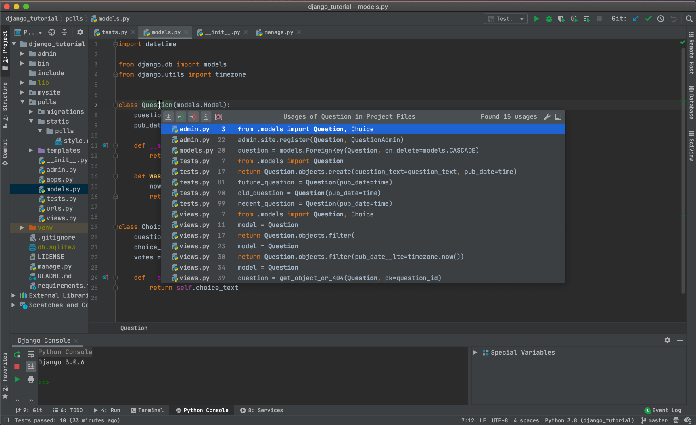Click the run tests icon in toolbar
This screenshot has height=425, width=696.
[536, 19]
